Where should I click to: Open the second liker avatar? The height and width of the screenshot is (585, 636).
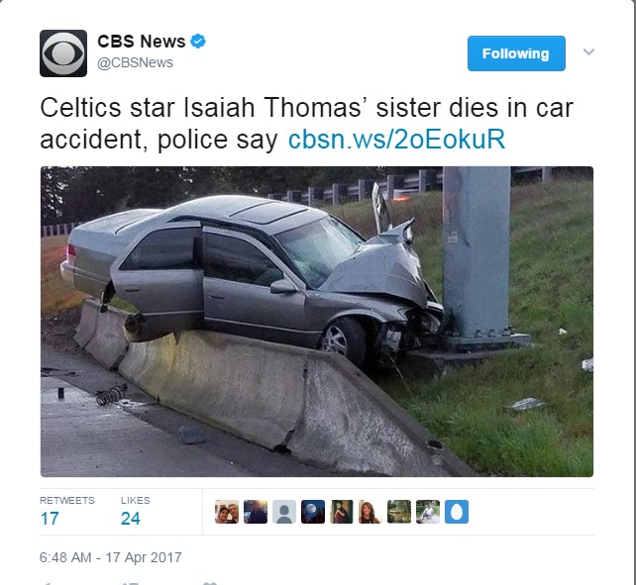coord(256,512)
